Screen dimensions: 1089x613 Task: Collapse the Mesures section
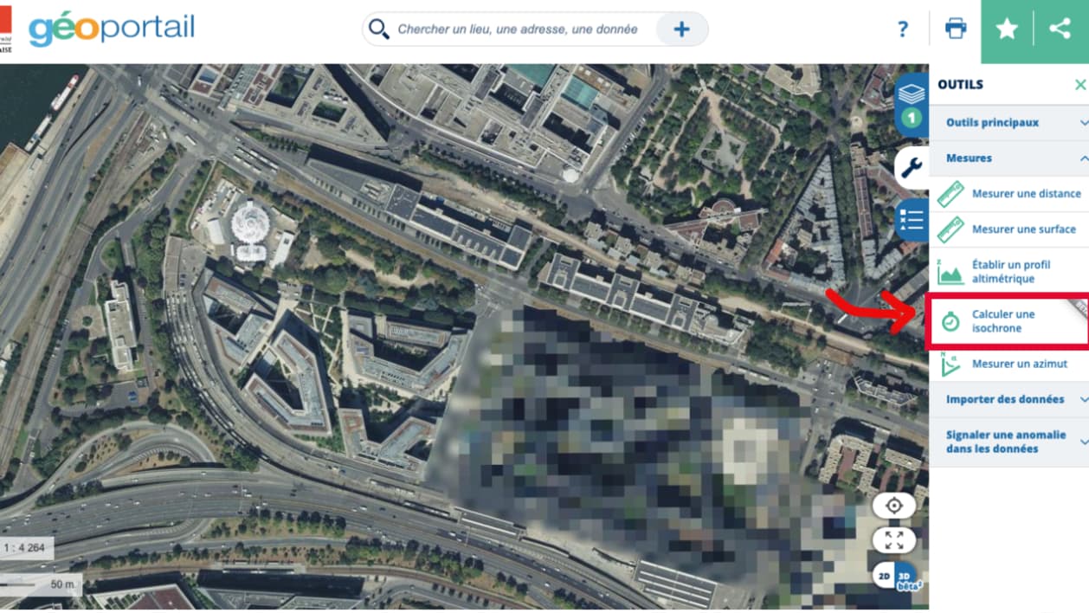point(1009,158)
